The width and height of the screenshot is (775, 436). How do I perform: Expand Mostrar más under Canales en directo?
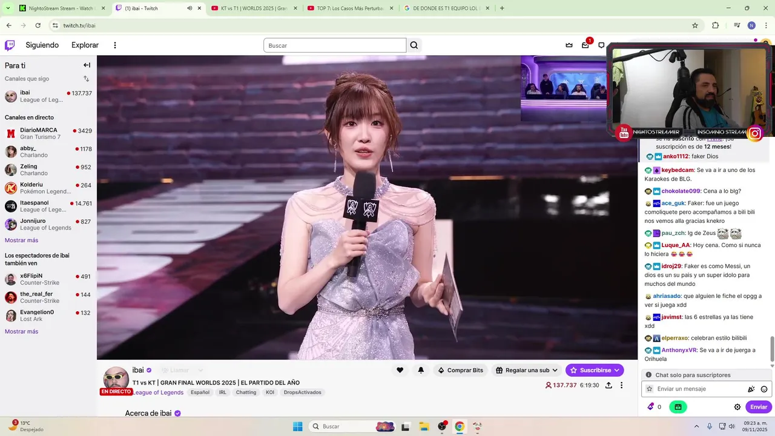click(21, 240)
